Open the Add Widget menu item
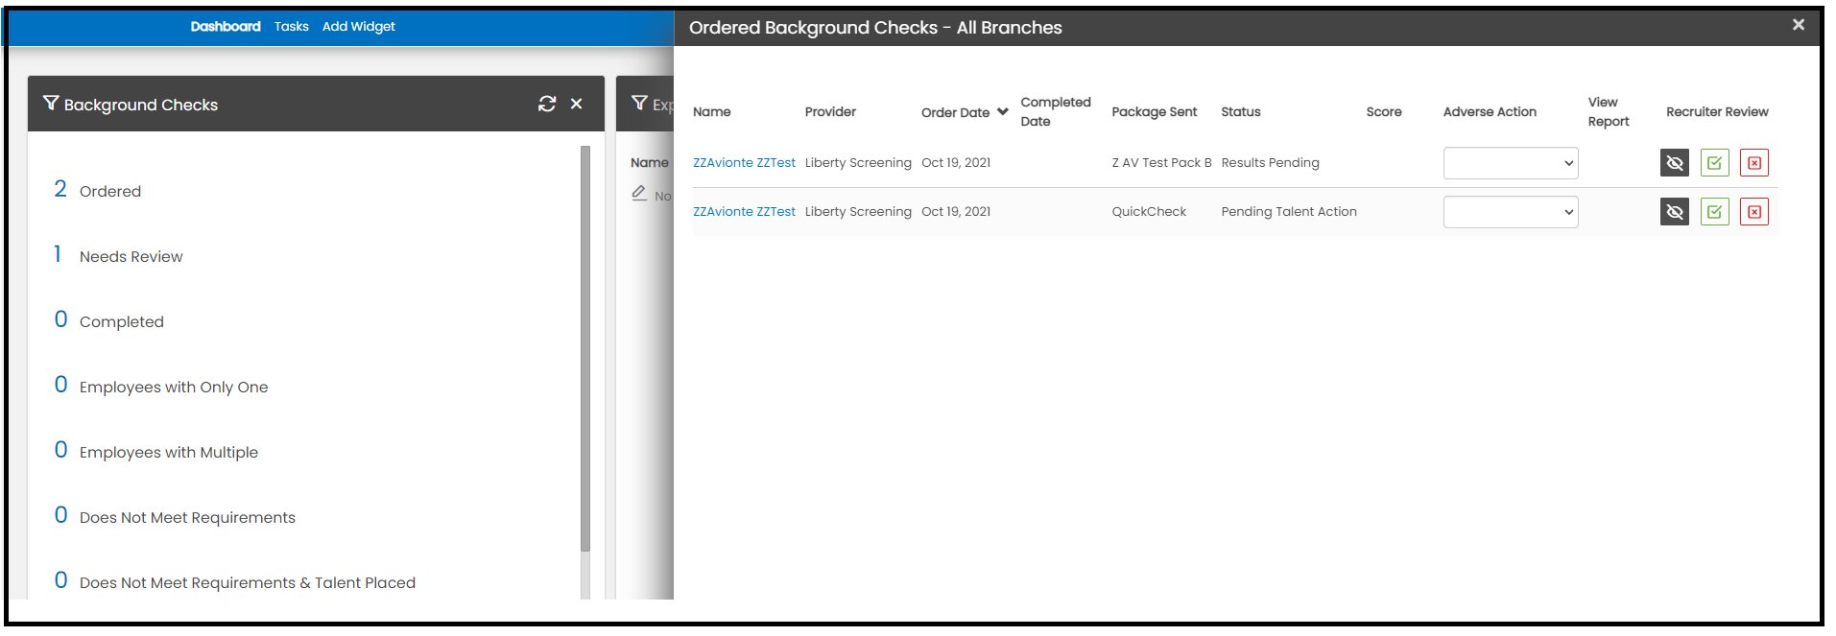Viewport: 1836px width, 636px height. 359,27
